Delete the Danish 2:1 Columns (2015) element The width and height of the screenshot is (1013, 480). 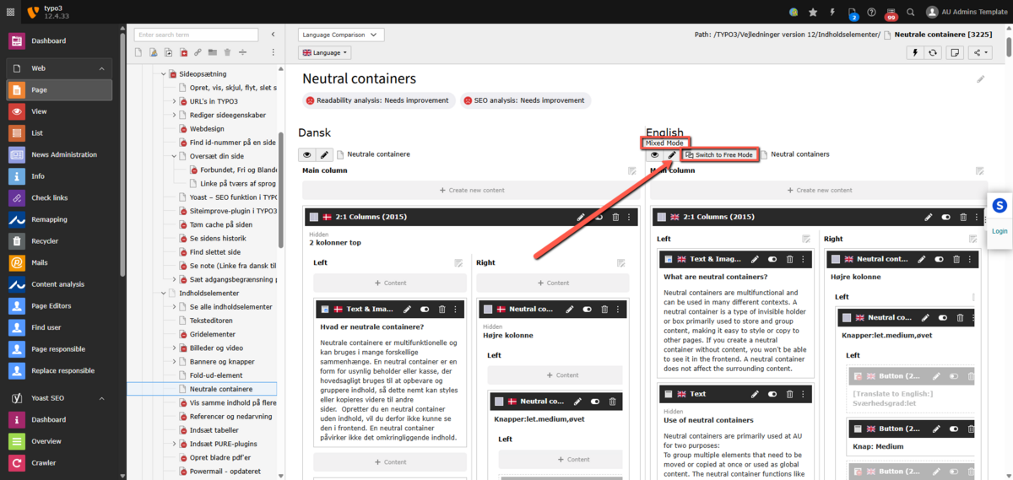coord(615,218)
